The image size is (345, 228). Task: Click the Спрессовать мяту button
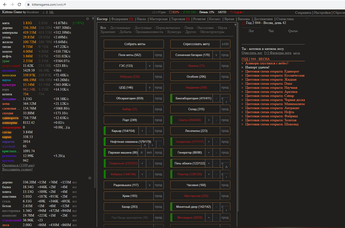click(x=196, y=44)
